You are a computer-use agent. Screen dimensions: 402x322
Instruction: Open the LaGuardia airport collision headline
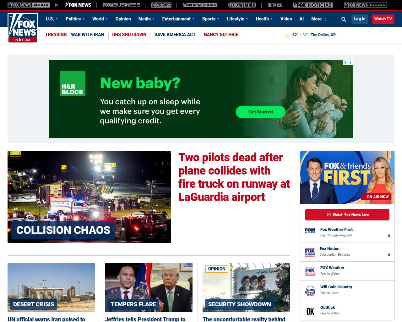click(x=234, y=177)
